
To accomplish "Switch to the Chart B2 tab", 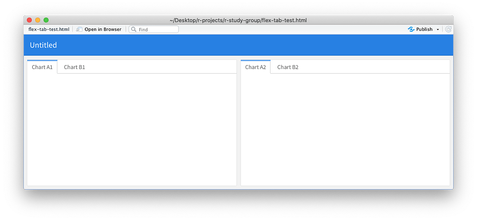I will [288, 67].
